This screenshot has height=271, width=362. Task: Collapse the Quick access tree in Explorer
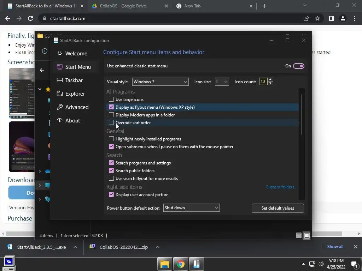(40, 89)
